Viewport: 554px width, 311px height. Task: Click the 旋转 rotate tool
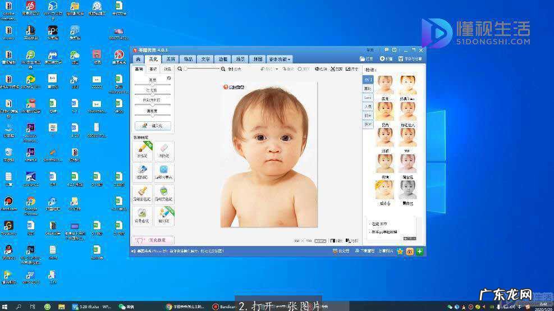point(321,69)
